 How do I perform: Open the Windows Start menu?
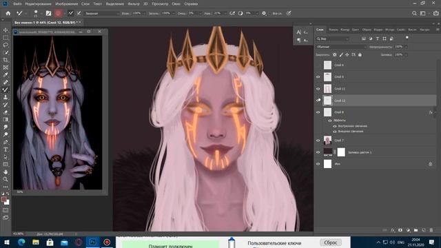pyautogui.click(x=7, y=242)
